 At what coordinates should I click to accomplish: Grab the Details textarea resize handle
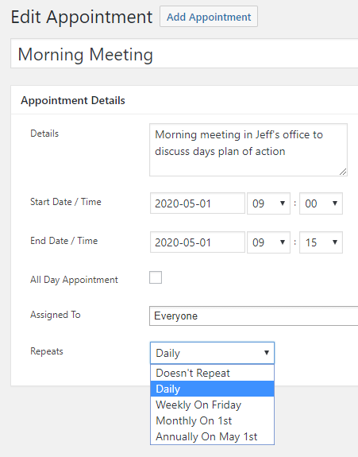coord(343,172)
